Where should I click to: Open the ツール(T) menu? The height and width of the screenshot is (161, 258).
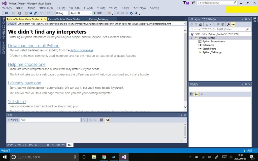tap(101, 8)
